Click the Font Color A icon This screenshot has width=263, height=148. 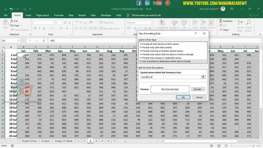pyautogui.click(x=67, y=28)
